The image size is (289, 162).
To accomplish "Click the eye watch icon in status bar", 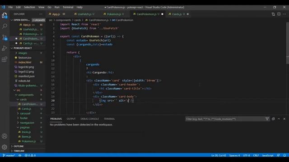I will [20, 155].
